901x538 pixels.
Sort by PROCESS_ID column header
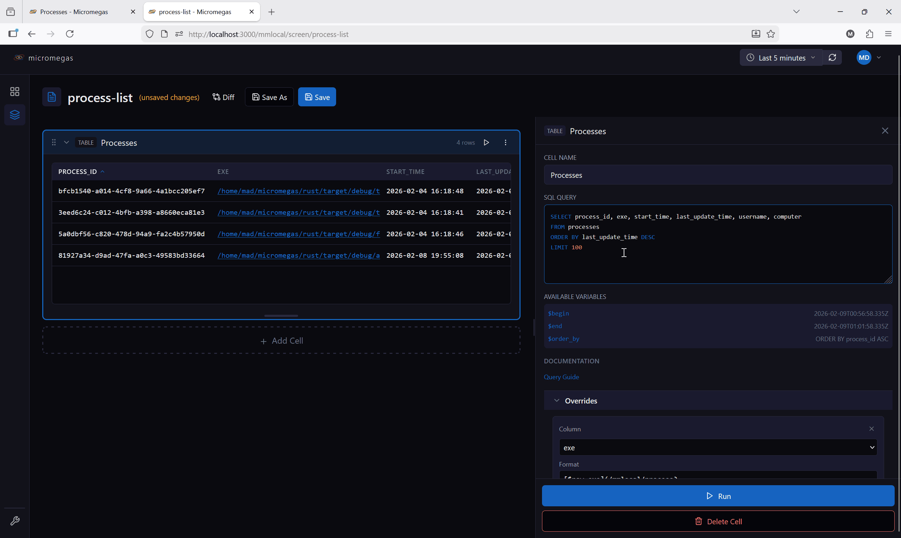[81, 172]
